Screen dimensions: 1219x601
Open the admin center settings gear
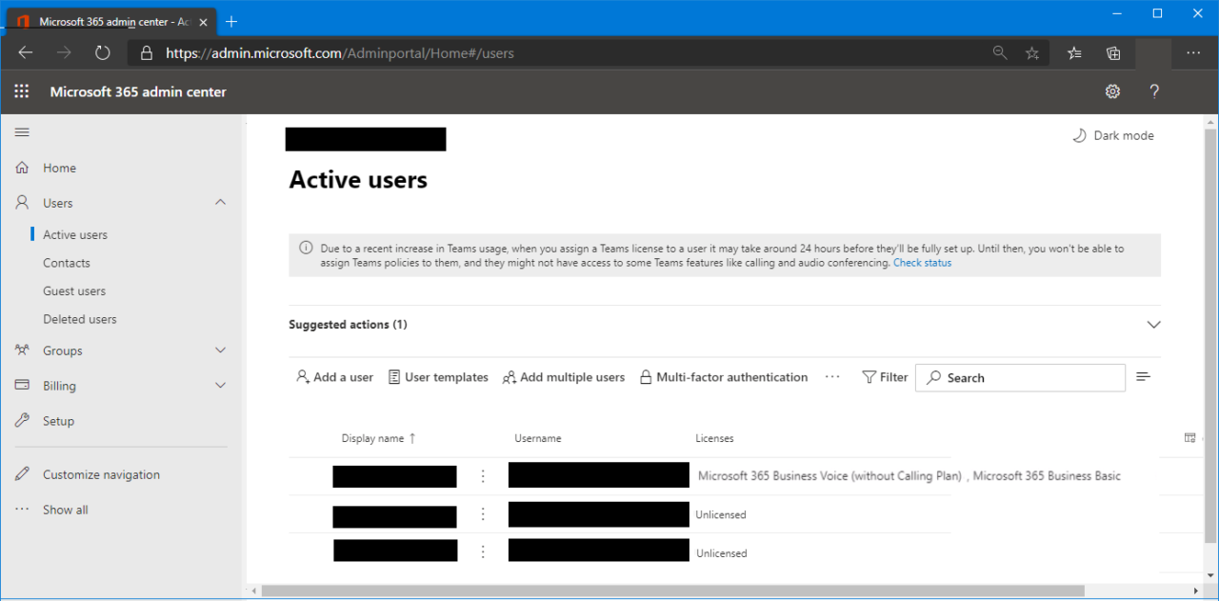click(1112, 91)
